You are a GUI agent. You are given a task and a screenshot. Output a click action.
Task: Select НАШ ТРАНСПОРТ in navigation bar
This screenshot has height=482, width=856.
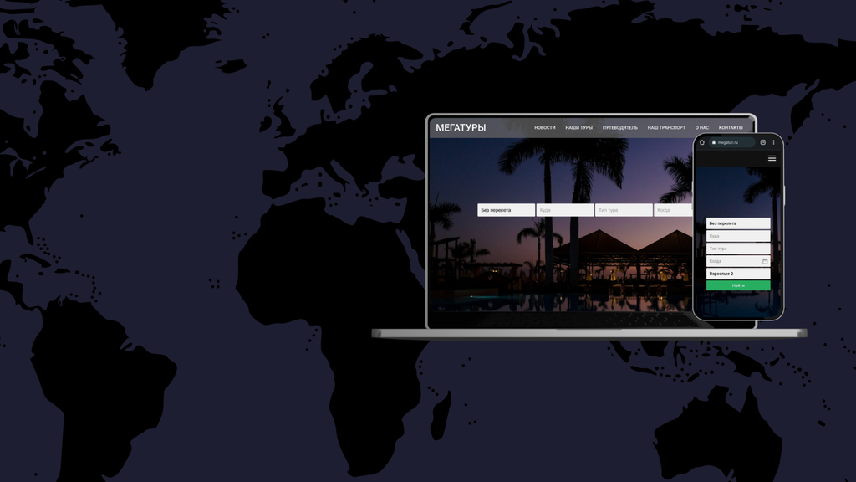tap(665, 128)
